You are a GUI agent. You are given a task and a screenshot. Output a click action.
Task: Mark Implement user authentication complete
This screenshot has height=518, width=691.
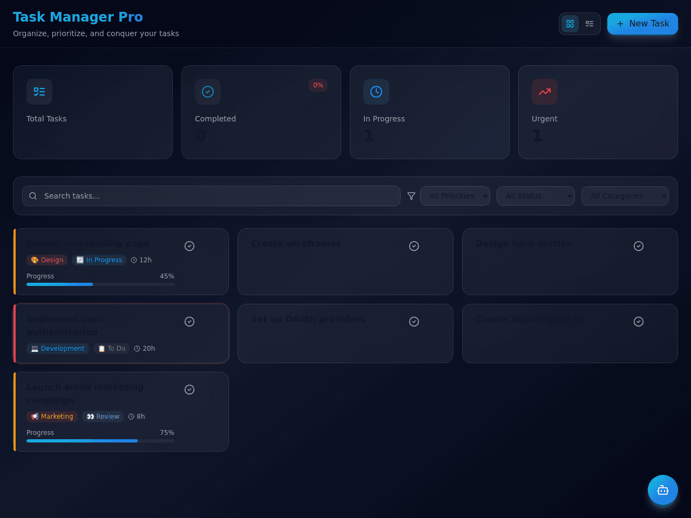pos(189,322)
